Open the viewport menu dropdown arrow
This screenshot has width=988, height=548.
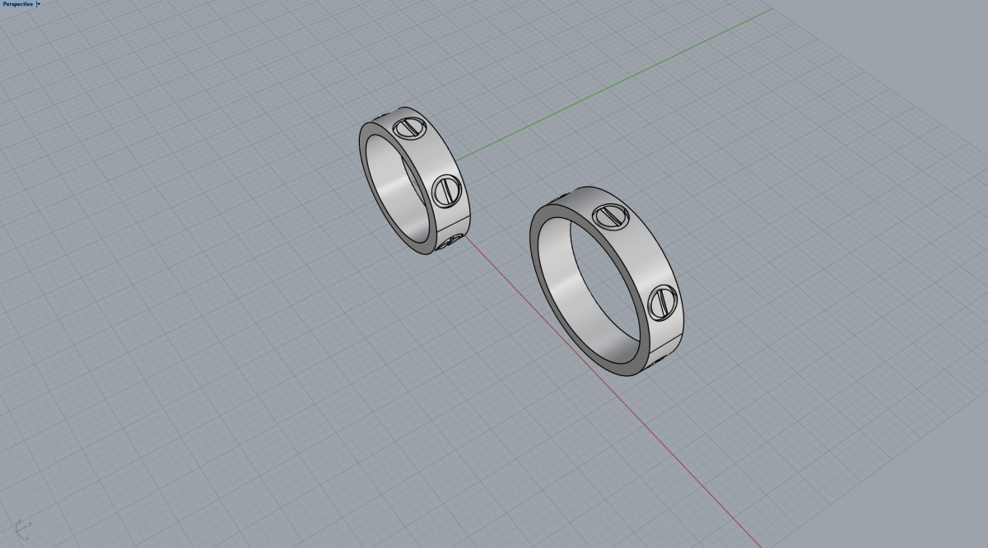[39, 4]
